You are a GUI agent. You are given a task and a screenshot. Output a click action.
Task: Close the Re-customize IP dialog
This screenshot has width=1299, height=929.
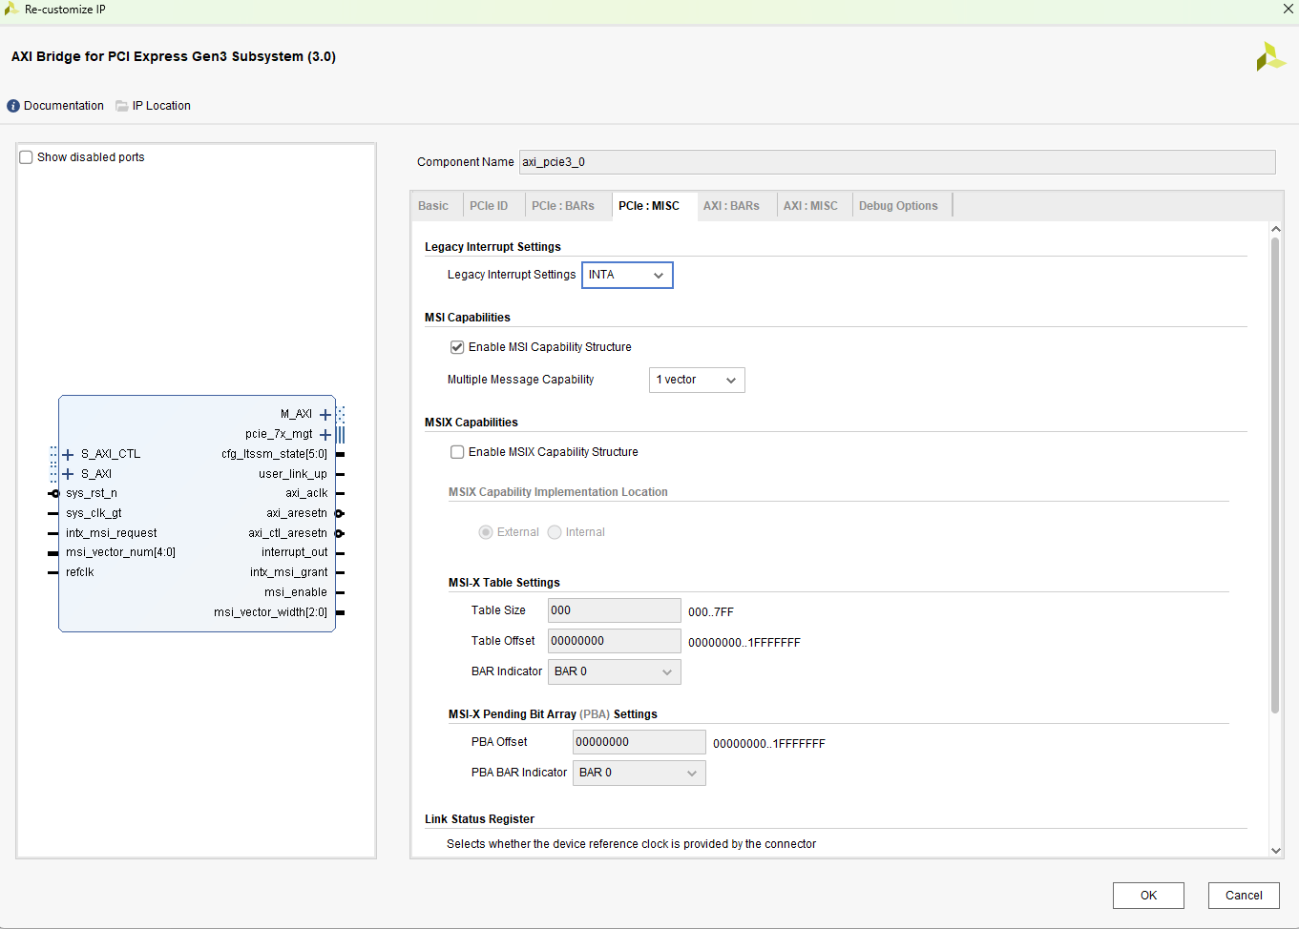[1288, 9]
